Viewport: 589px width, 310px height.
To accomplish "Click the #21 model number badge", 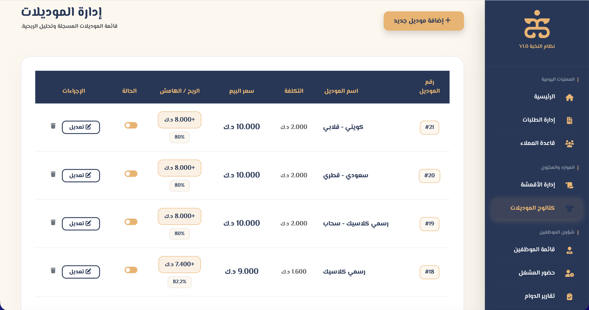I will click(429, 127).
